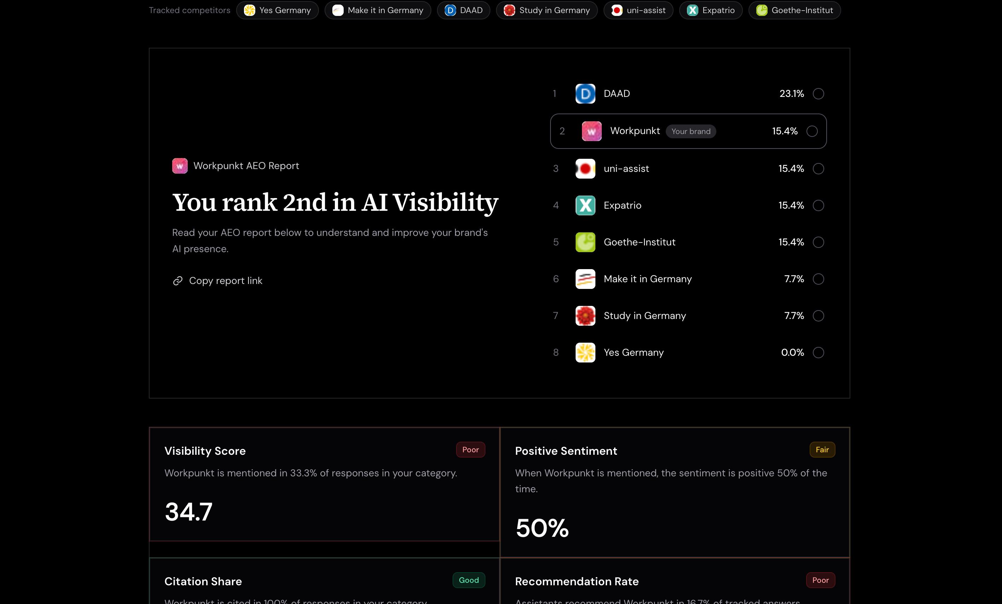Select the radio circle for DAAD 23.1%
The width and height of the screenshot is (1002, 604).
[x=818, y=94]
